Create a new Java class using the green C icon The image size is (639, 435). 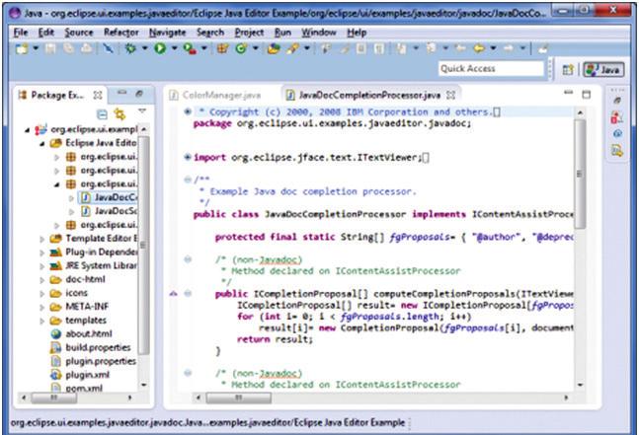241,49
